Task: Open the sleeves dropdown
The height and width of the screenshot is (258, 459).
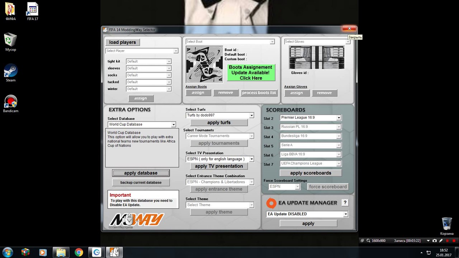Action: point(148,68)
